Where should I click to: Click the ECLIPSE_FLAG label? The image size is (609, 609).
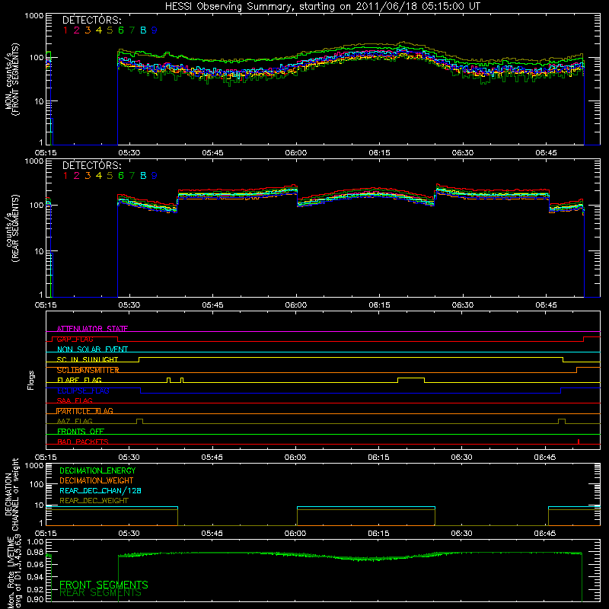(x=83, y=391)
